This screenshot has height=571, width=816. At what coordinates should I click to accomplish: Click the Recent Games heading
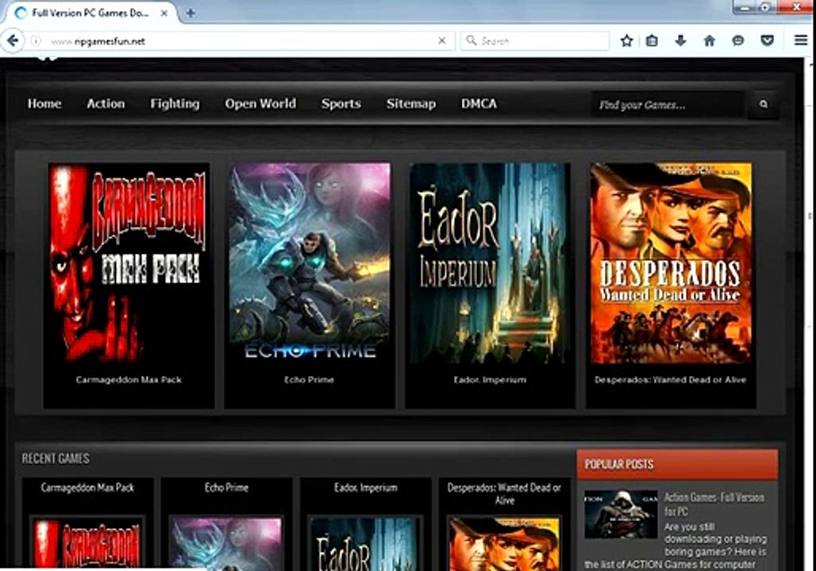tap(56, 458)
